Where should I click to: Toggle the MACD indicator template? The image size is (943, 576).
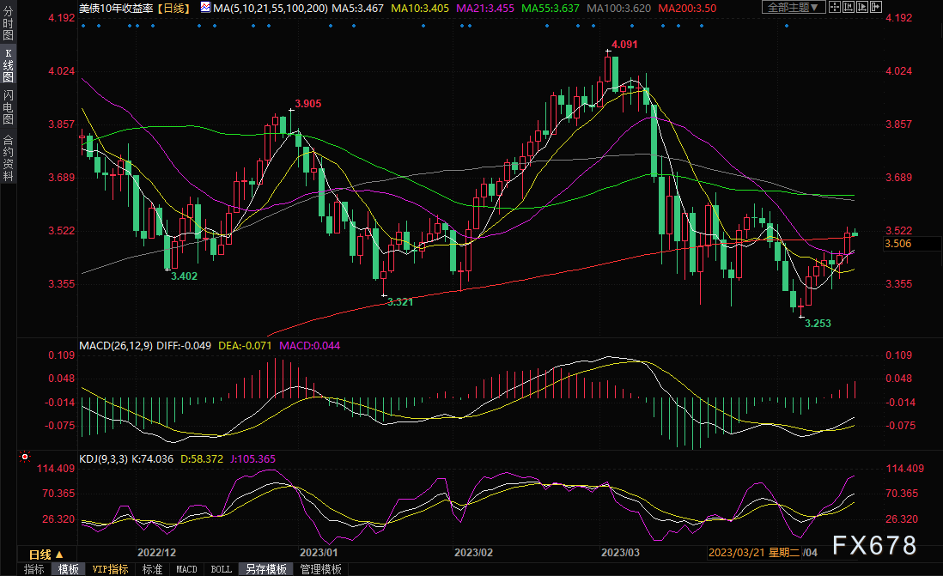click(186, 569)
